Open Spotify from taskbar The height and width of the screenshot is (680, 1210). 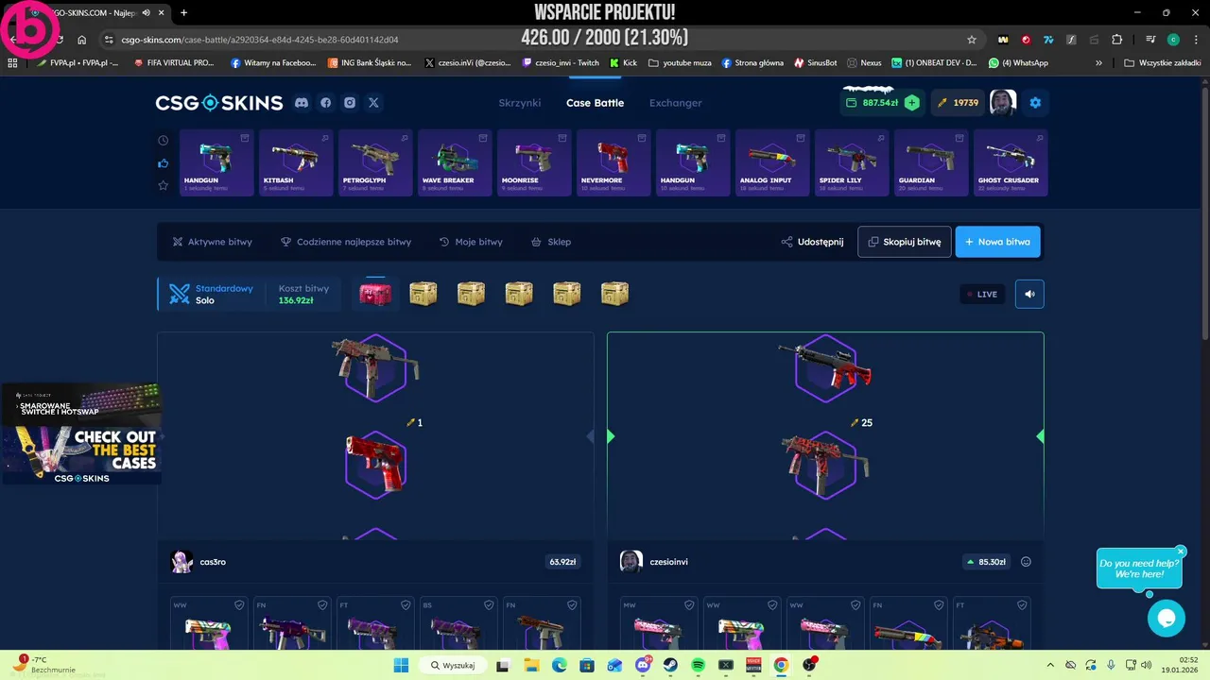pos(698,665)
